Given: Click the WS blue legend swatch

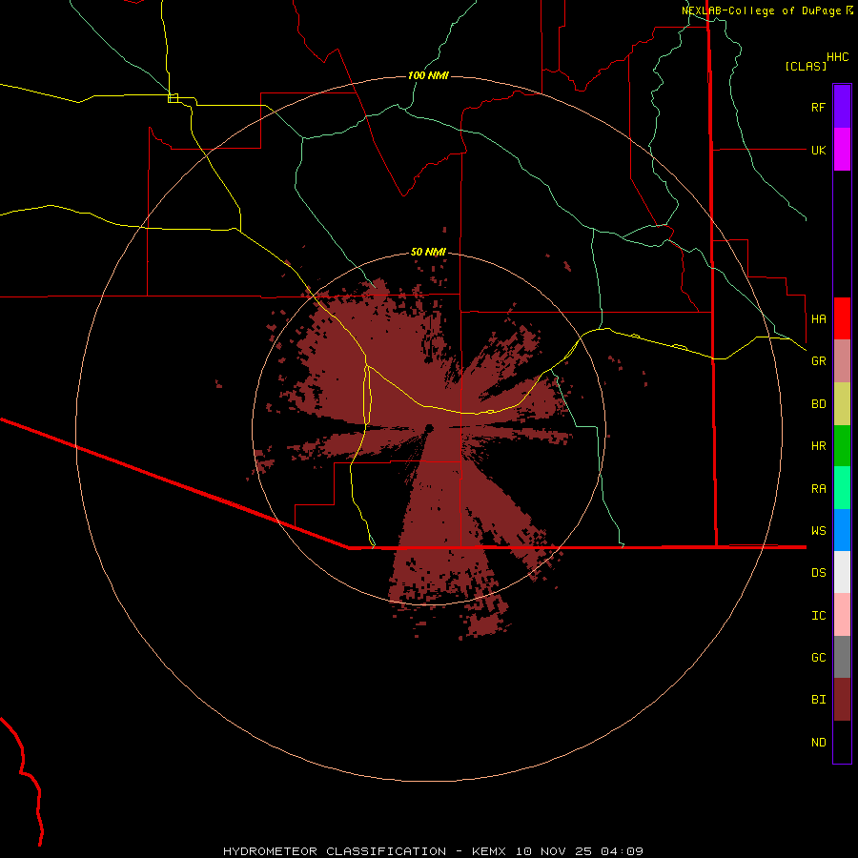Looking at the screenshot, I should coord(842,530).
